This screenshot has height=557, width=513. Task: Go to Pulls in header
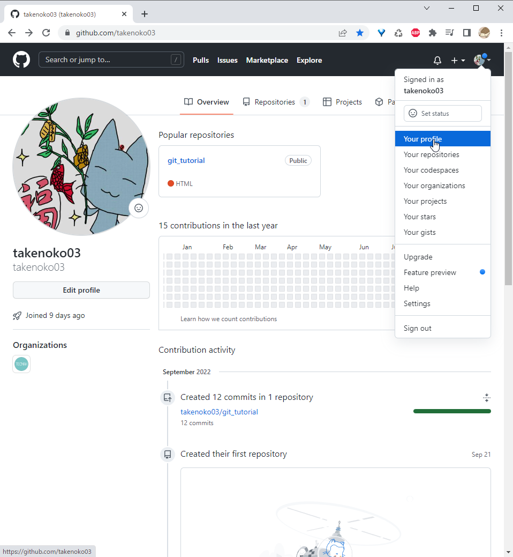coord(201,61)
